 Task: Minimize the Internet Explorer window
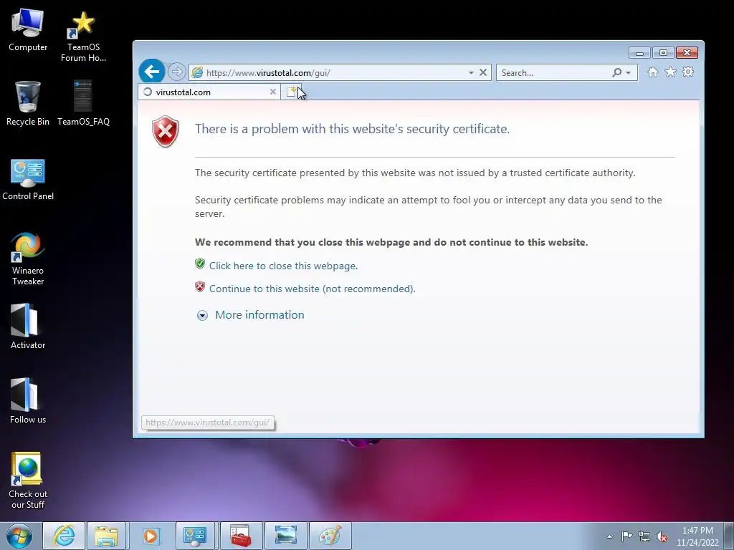pos(639,53)
